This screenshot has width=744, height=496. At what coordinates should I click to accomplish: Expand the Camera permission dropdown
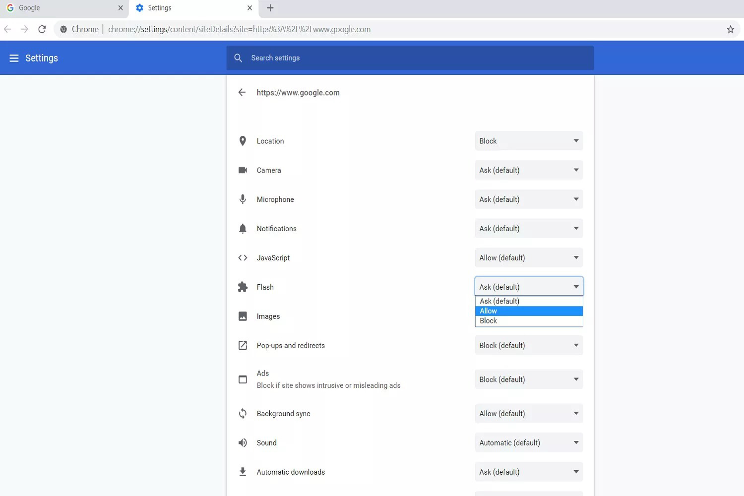(529, 170)
